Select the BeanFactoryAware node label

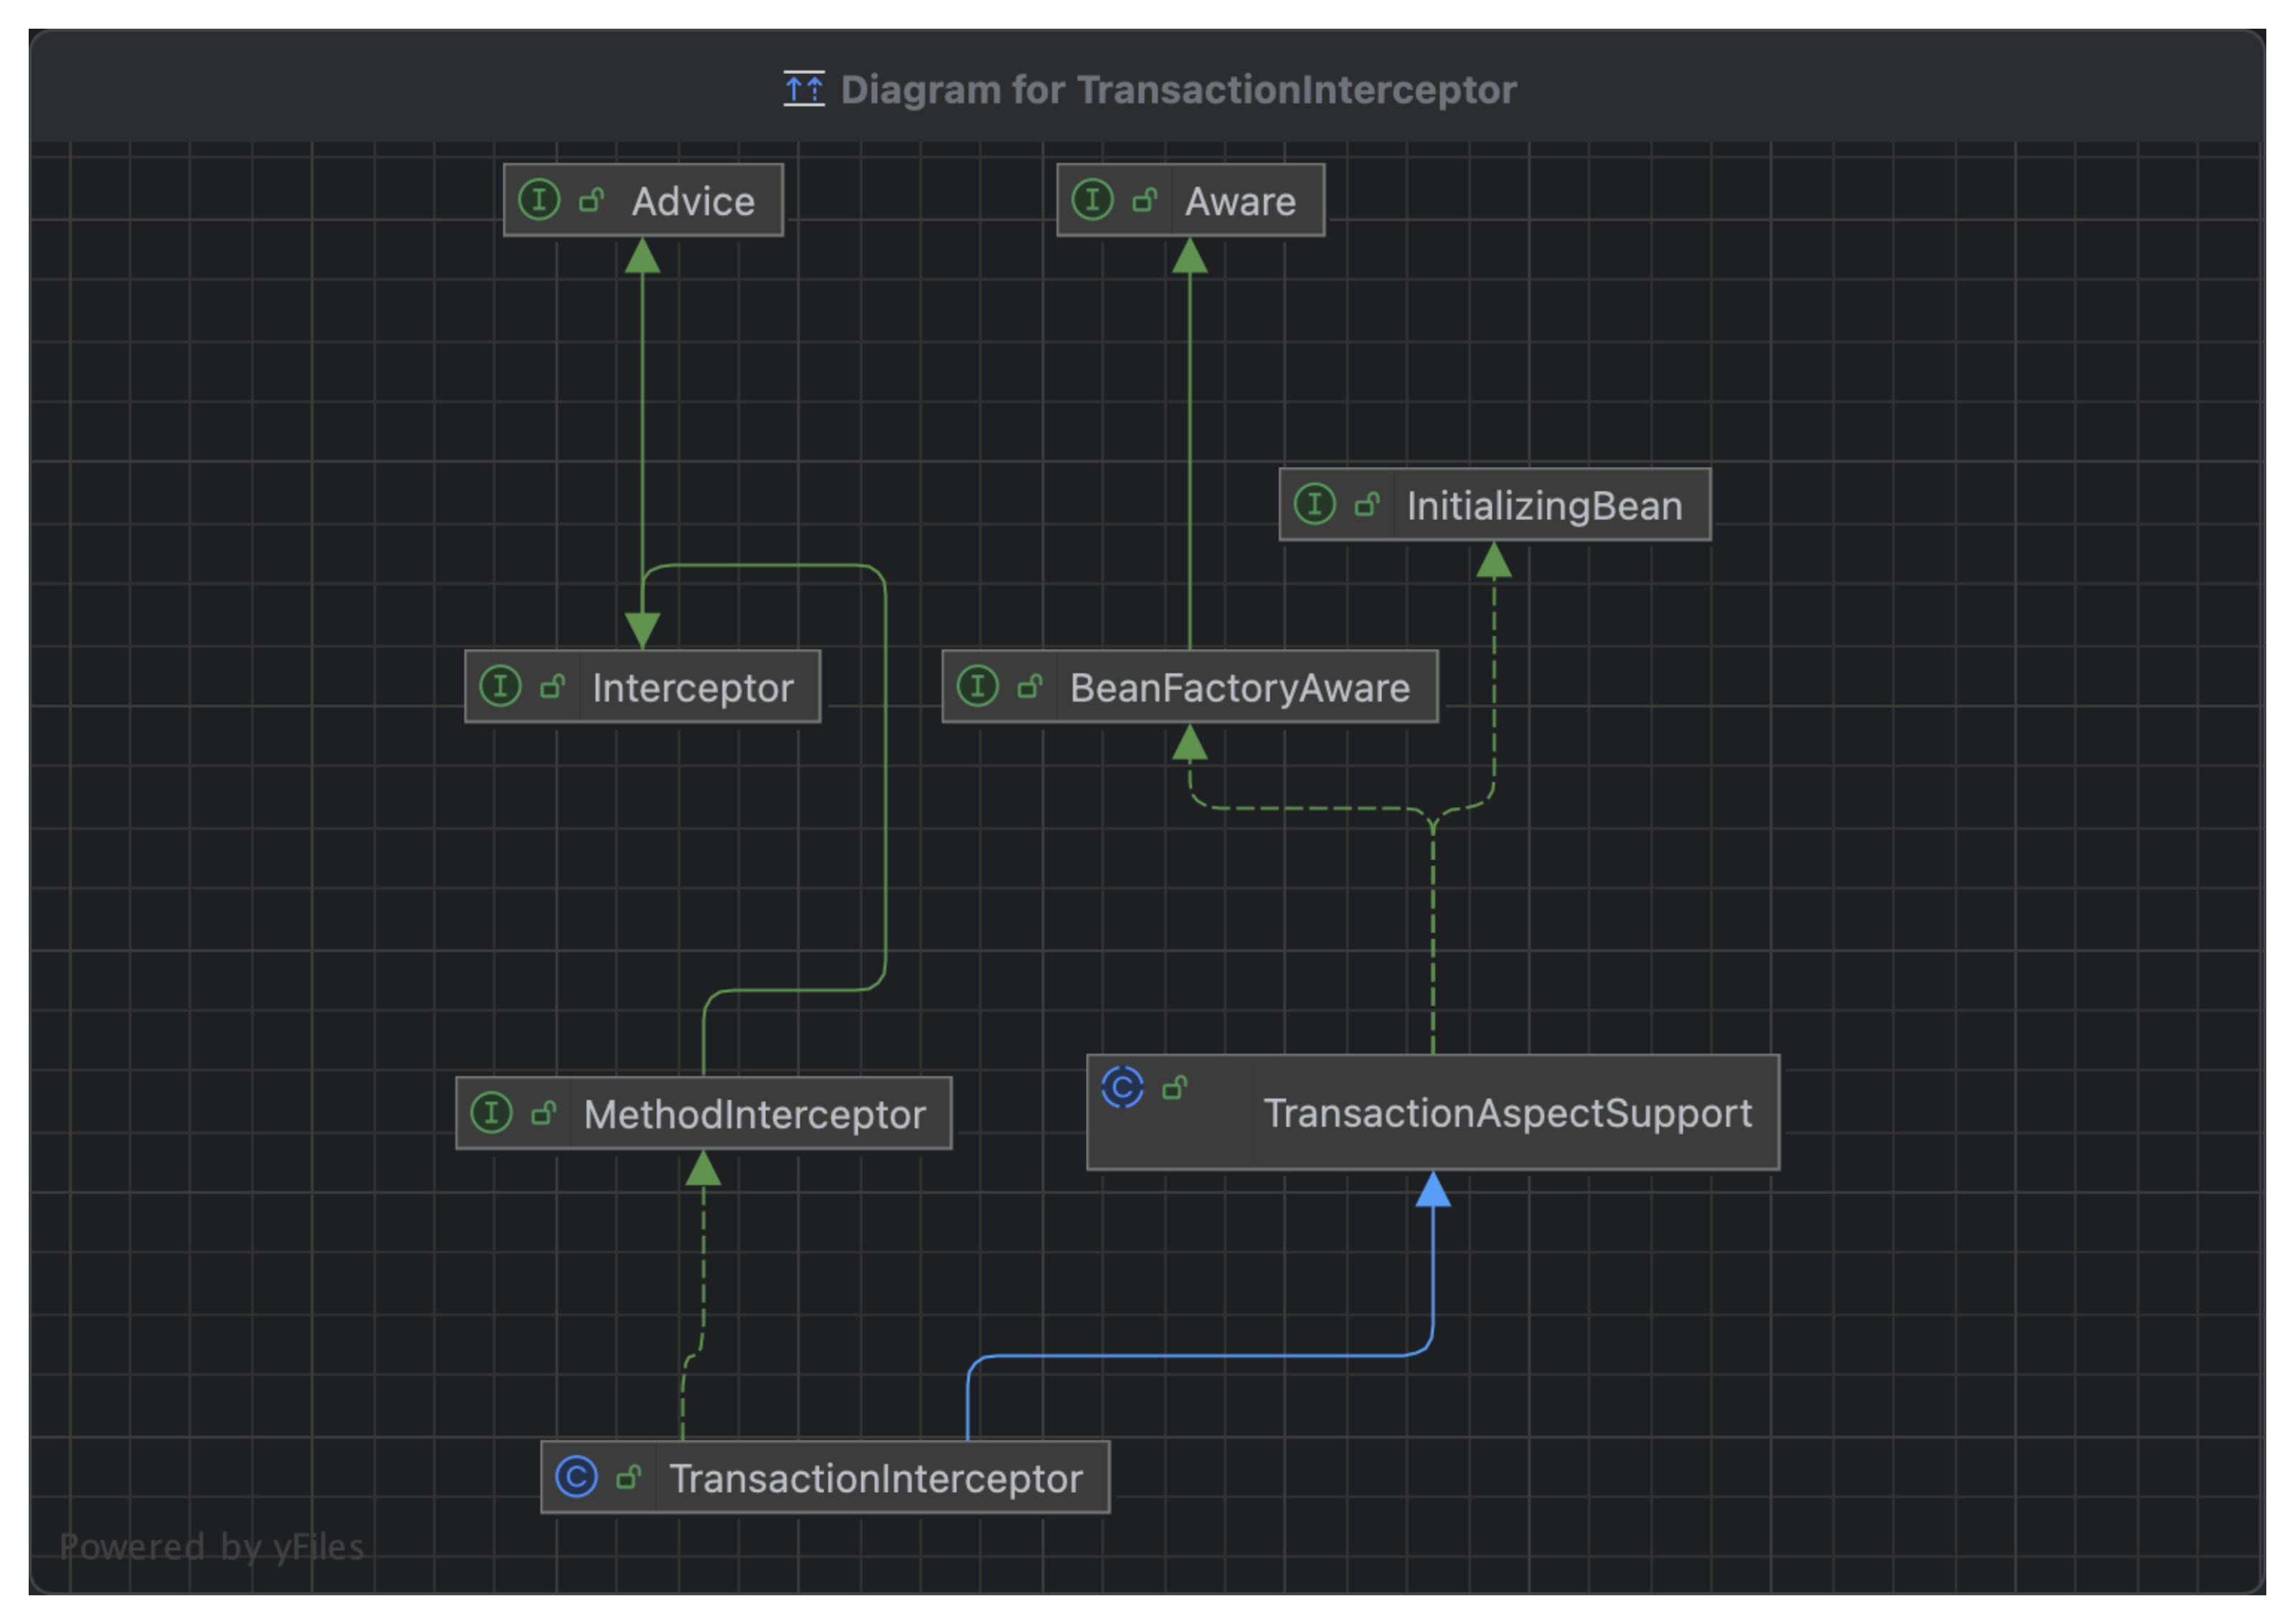[1239, 688]
